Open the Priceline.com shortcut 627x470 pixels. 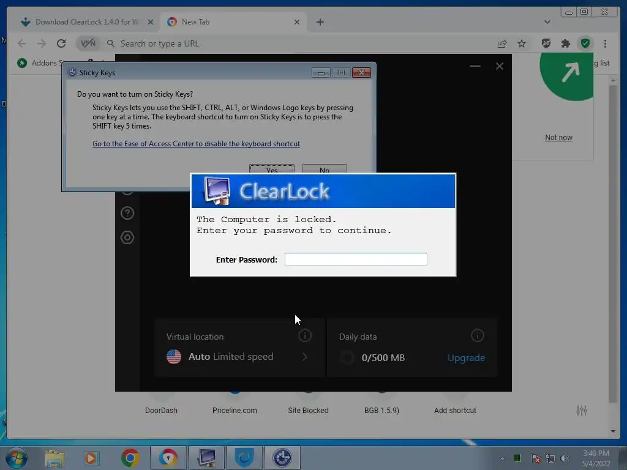point(235,411)
